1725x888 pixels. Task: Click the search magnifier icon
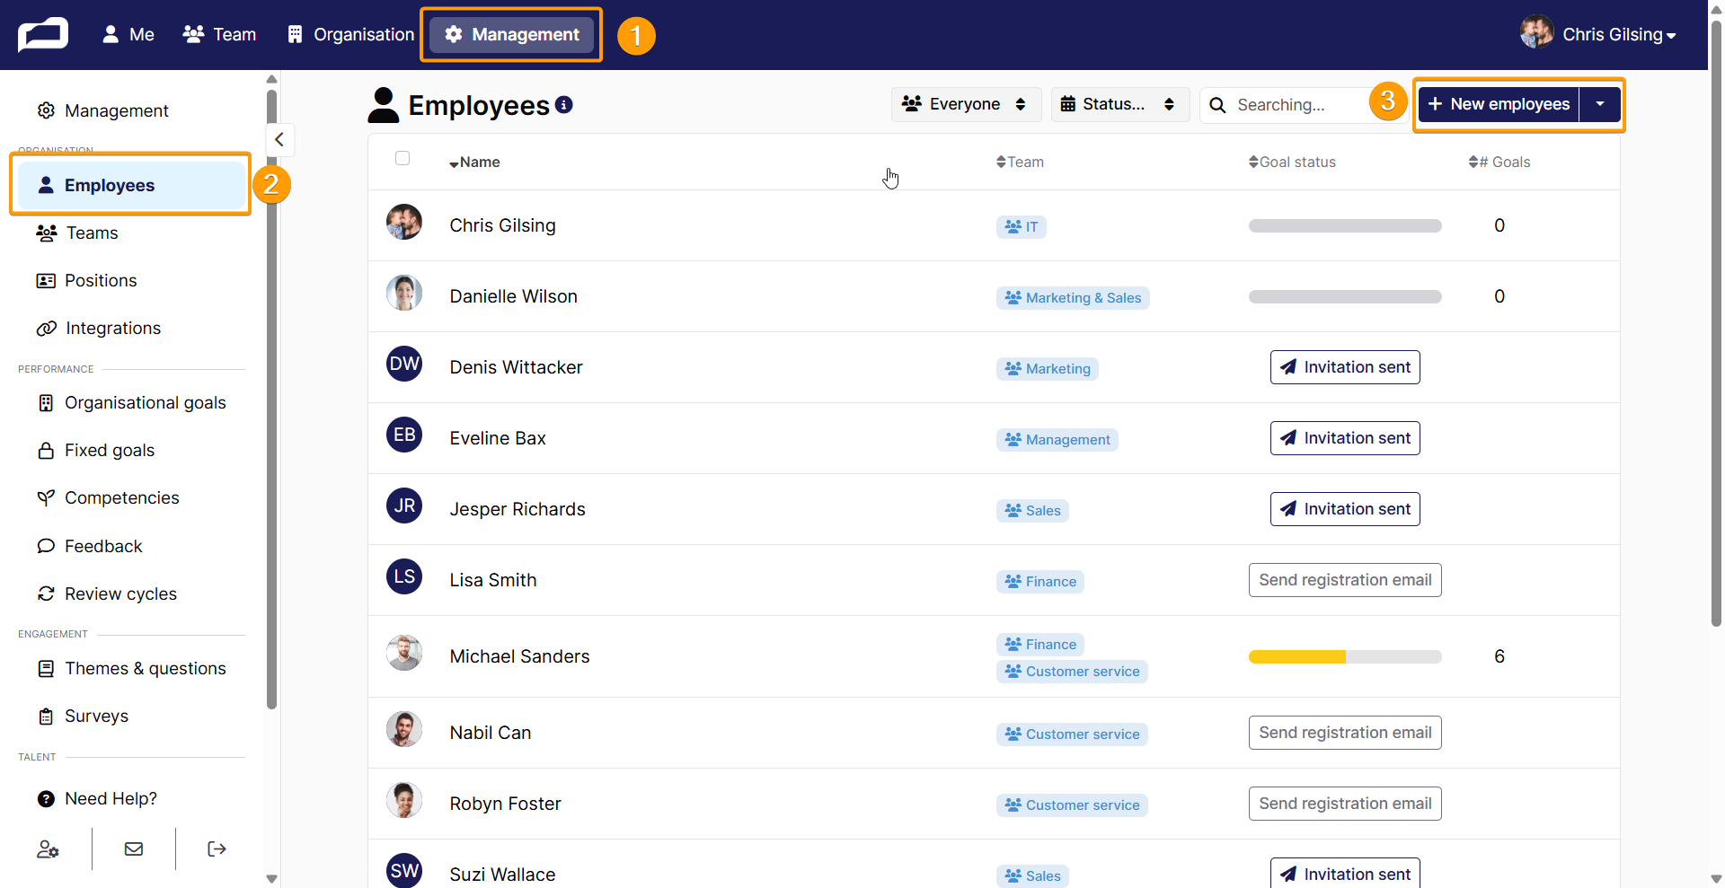(1217, 105)
